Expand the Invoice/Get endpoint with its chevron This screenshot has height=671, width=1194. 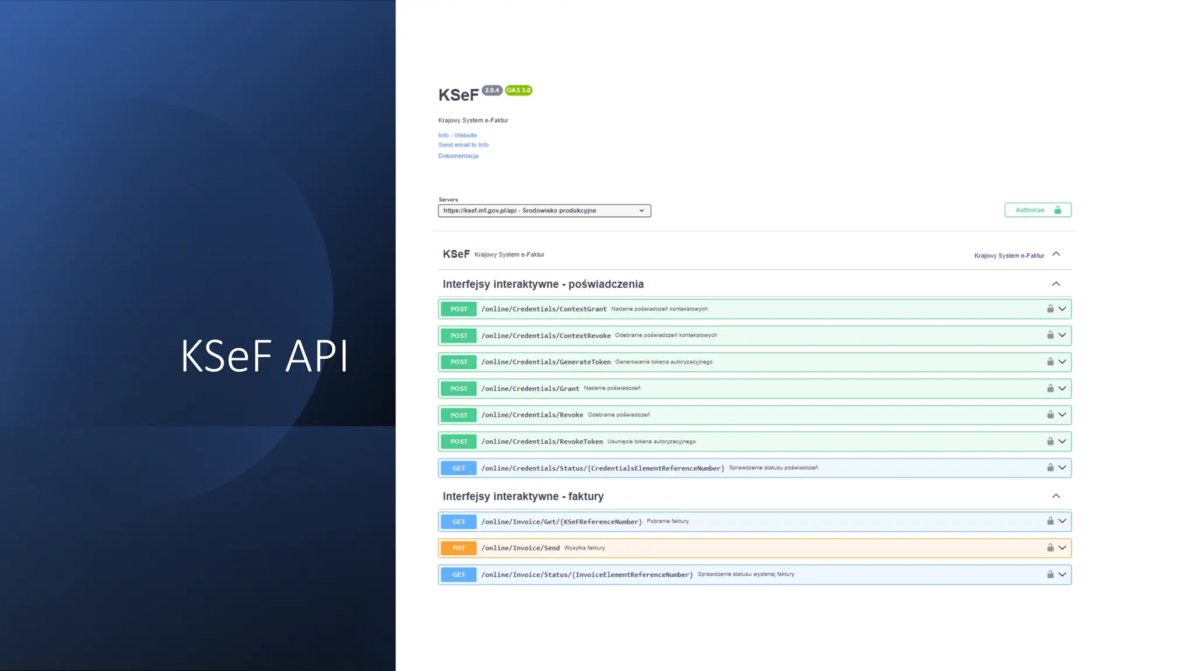(1062, 521)
